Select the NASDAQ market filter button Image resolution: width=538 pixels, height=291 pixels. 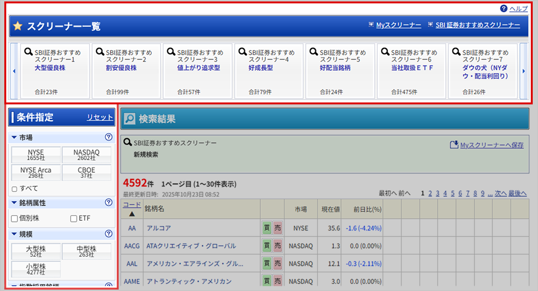(86, 155)
